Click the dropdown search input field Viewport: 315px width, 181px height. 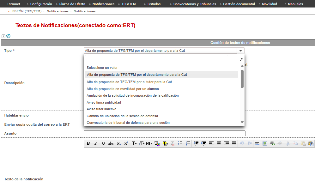tap(156, 58)
